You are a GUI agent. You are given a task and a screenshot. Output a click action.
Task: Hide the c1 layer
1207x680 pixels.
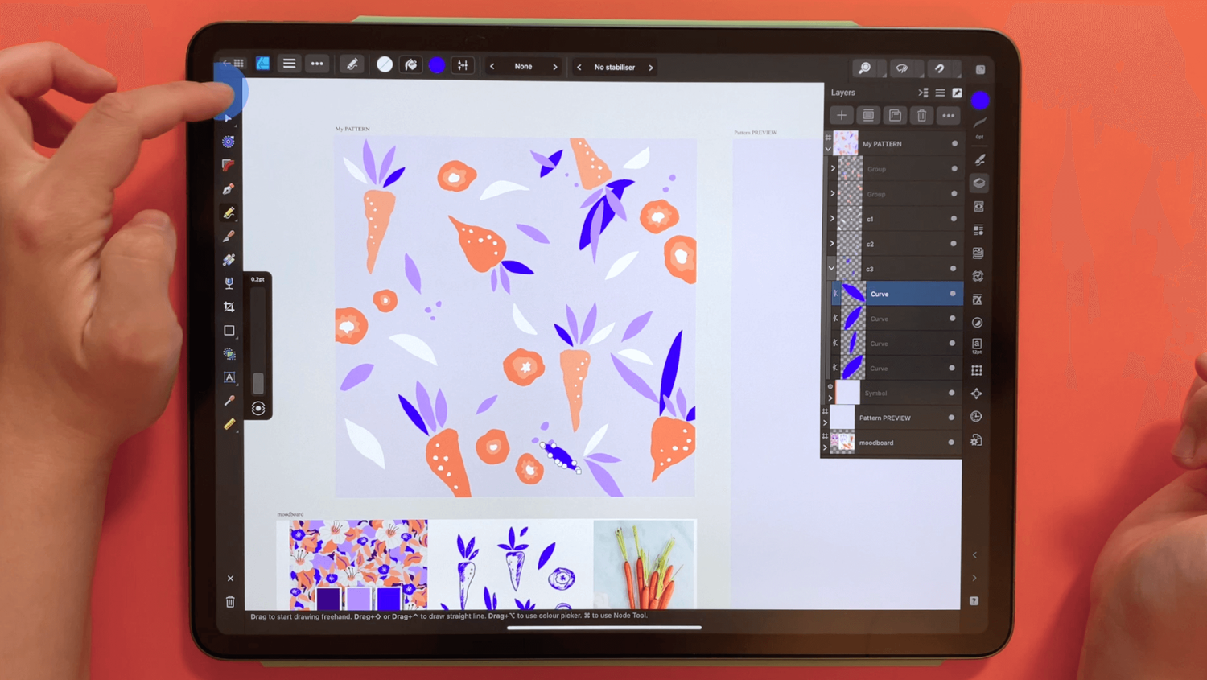(x=953, y=219)
